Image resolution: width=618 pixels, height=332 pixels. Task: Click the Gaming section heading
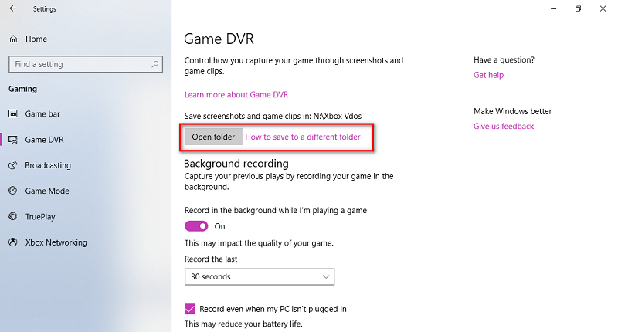pyautogui.click(x=23, y=89)
